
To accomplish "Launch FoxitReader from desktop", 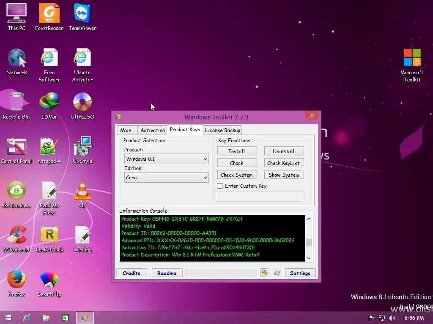I will (x=49, y=17).
